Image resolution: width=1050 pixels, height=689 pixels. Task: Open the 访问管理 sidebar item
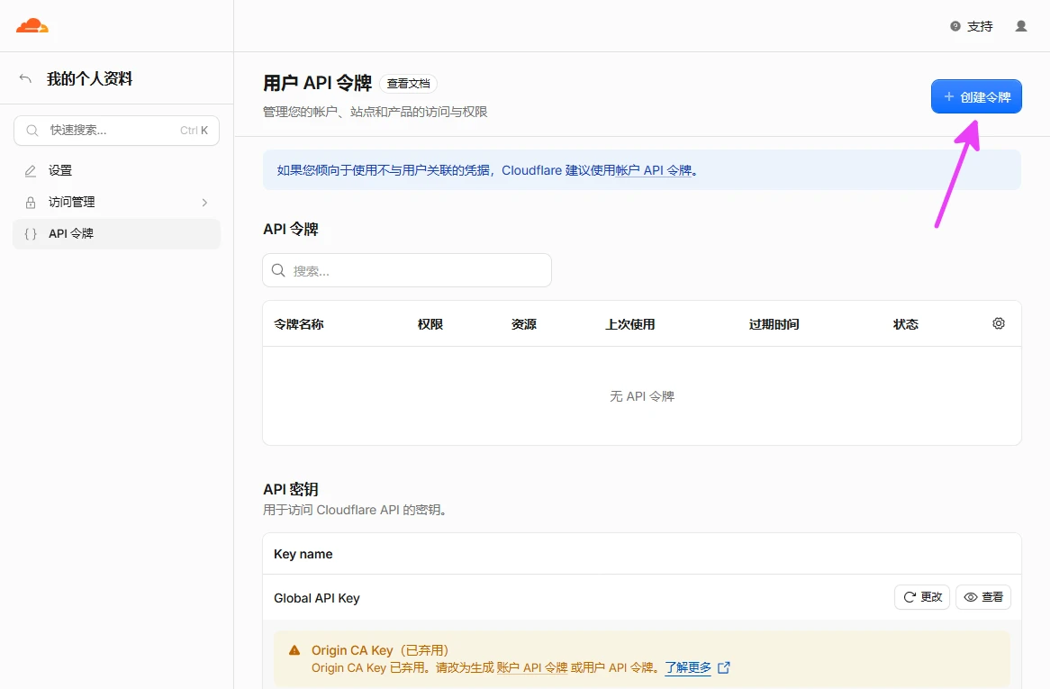click(x=116, y=203)
